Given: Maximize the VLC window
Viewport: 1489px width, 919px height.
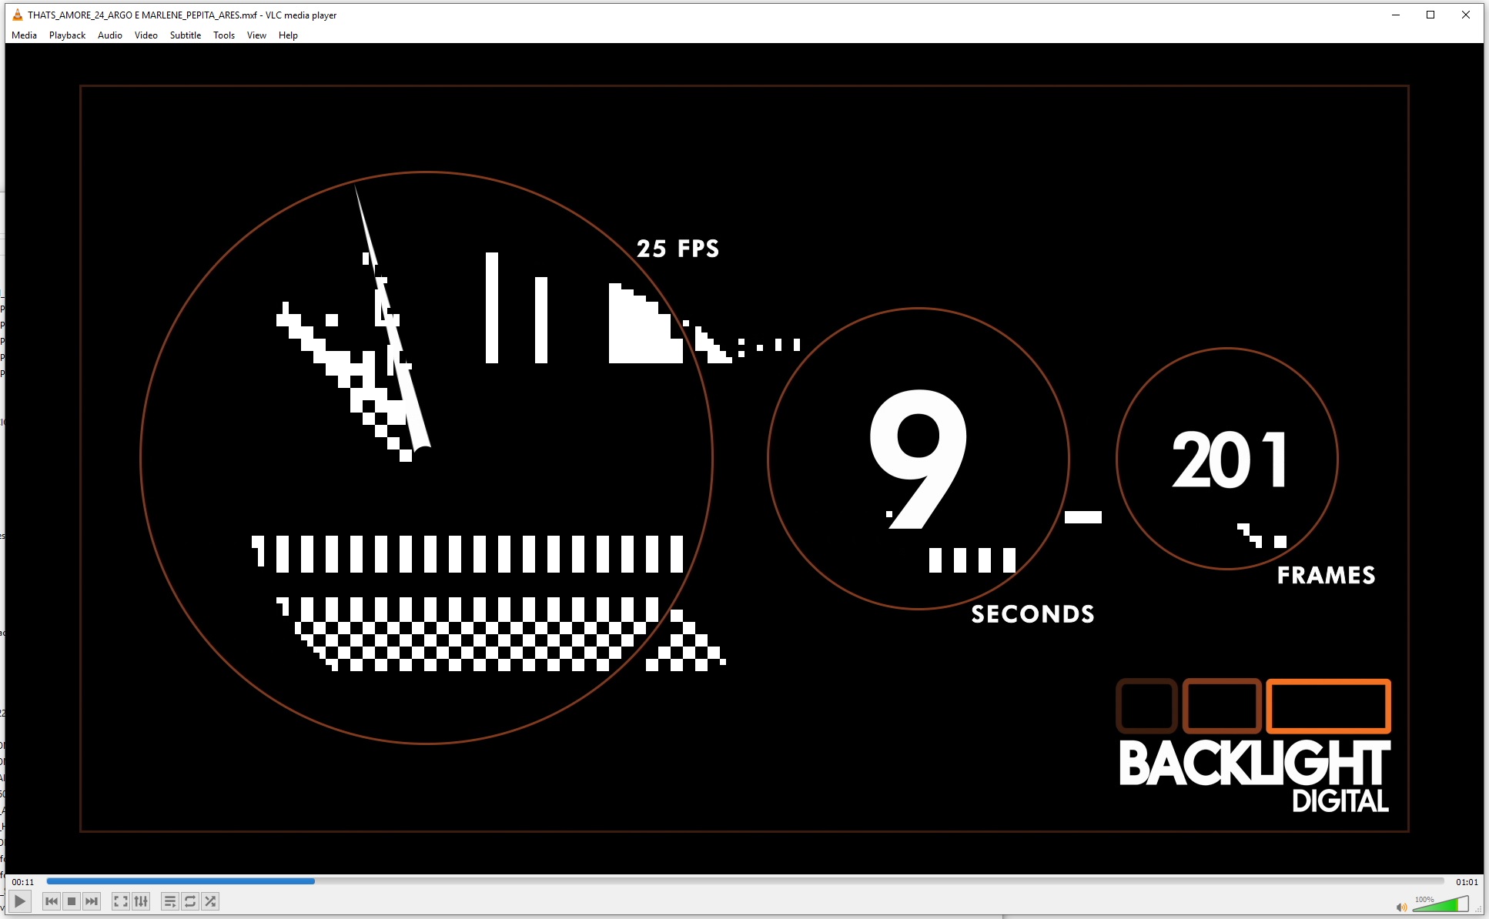Looking at the screenshot, I should [x=1430, y=15].
